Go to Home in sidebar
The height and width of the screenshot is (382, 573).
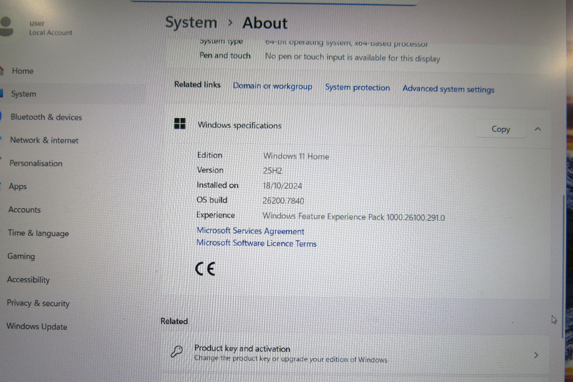[23, 71]
